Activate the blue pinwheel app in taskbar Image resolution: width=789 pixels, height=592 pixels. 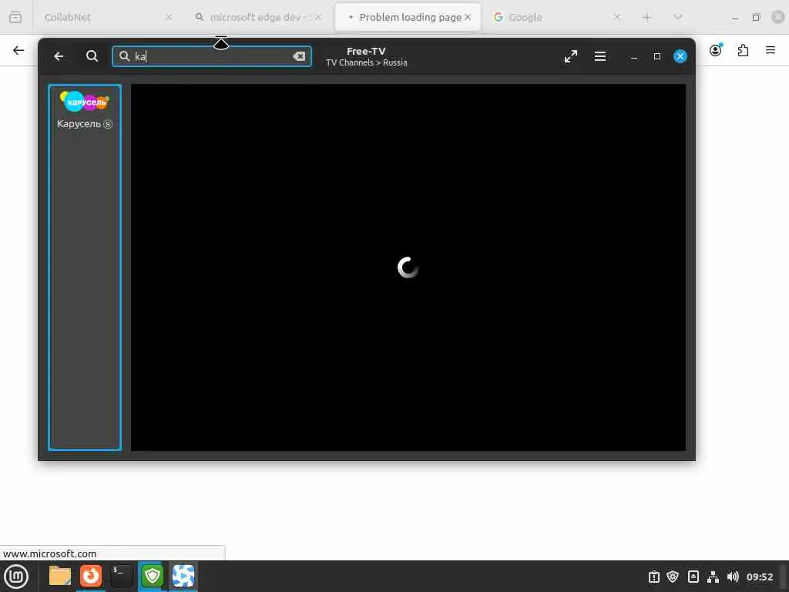pos(183,576)
